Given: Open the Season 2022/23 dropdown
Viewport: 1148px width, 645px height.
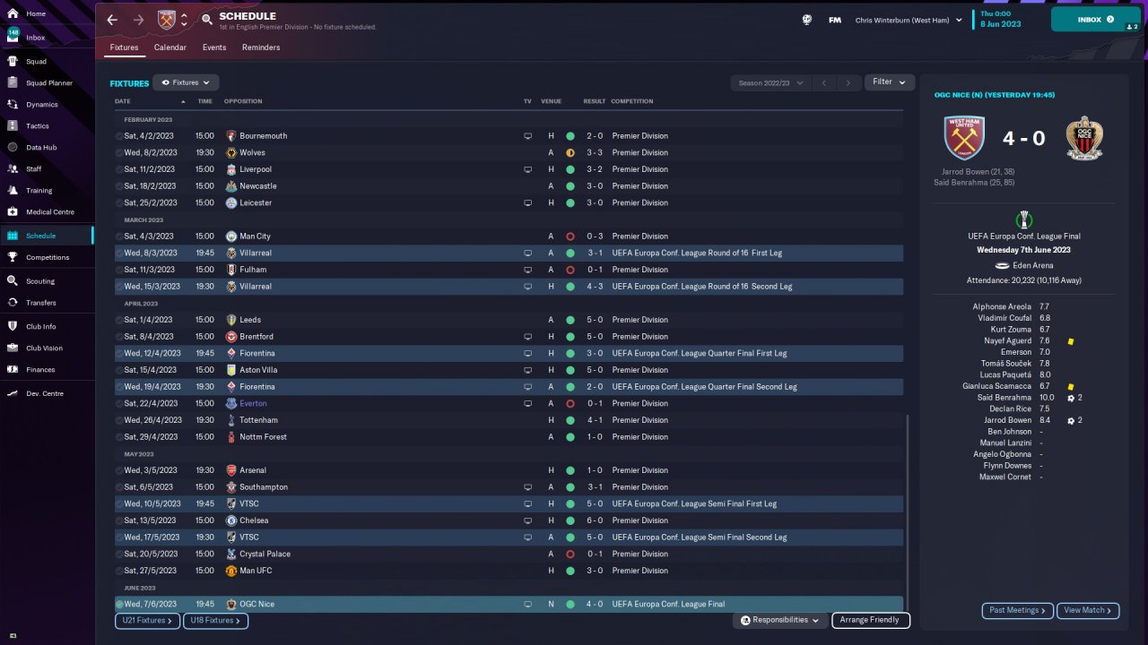Looking at the screenshot, I should [x=771, y=83].
